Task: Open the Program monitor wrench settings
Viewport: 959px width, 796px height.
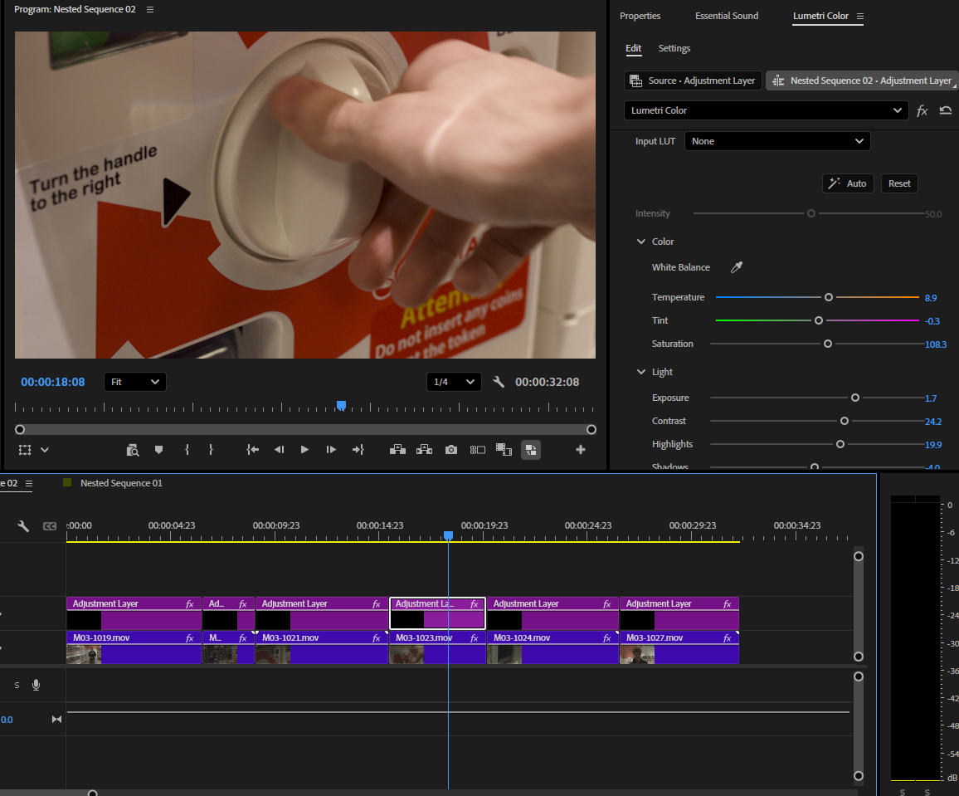Action: click(x=499, y=382)
